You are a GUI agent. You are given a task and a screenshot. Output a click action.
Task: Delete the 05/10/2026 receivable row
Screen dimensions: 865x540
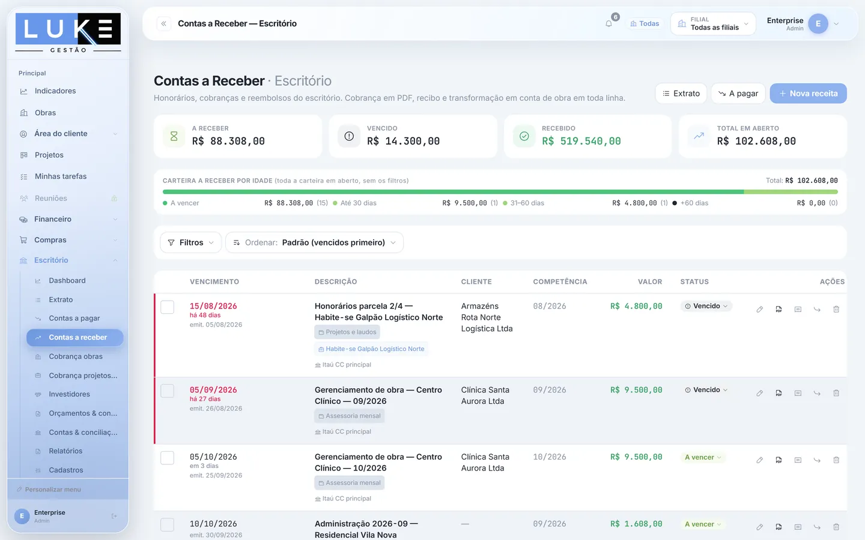tap(836, 460)
